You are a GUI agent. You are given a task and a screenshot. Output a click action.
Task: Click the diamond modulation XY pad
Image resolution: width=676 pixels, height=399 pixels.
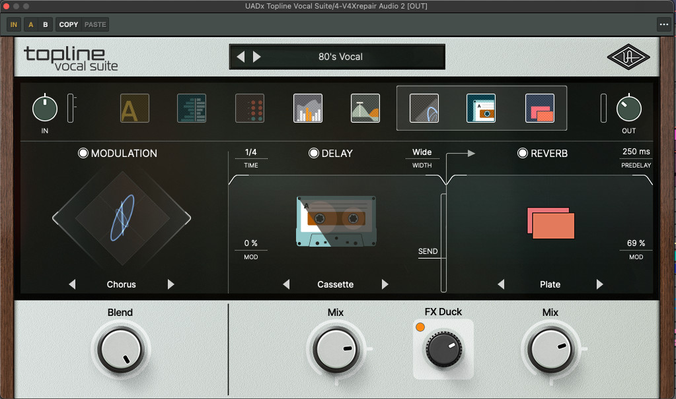pos(122,218)
